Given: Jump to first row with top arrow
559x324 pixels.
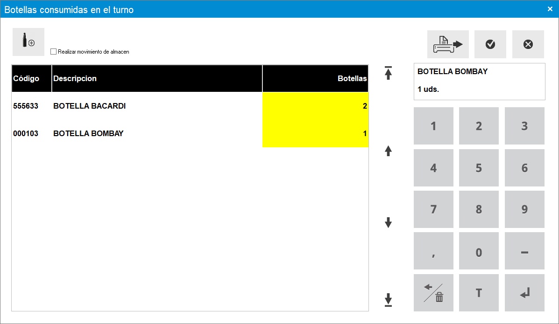Looking at the screenshot, I should point(388,73).
